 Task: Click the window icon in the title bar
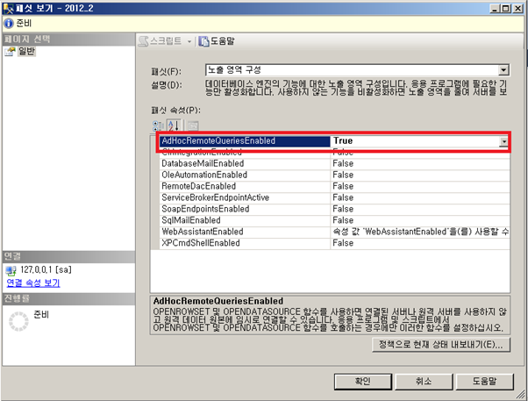[10, 7]
